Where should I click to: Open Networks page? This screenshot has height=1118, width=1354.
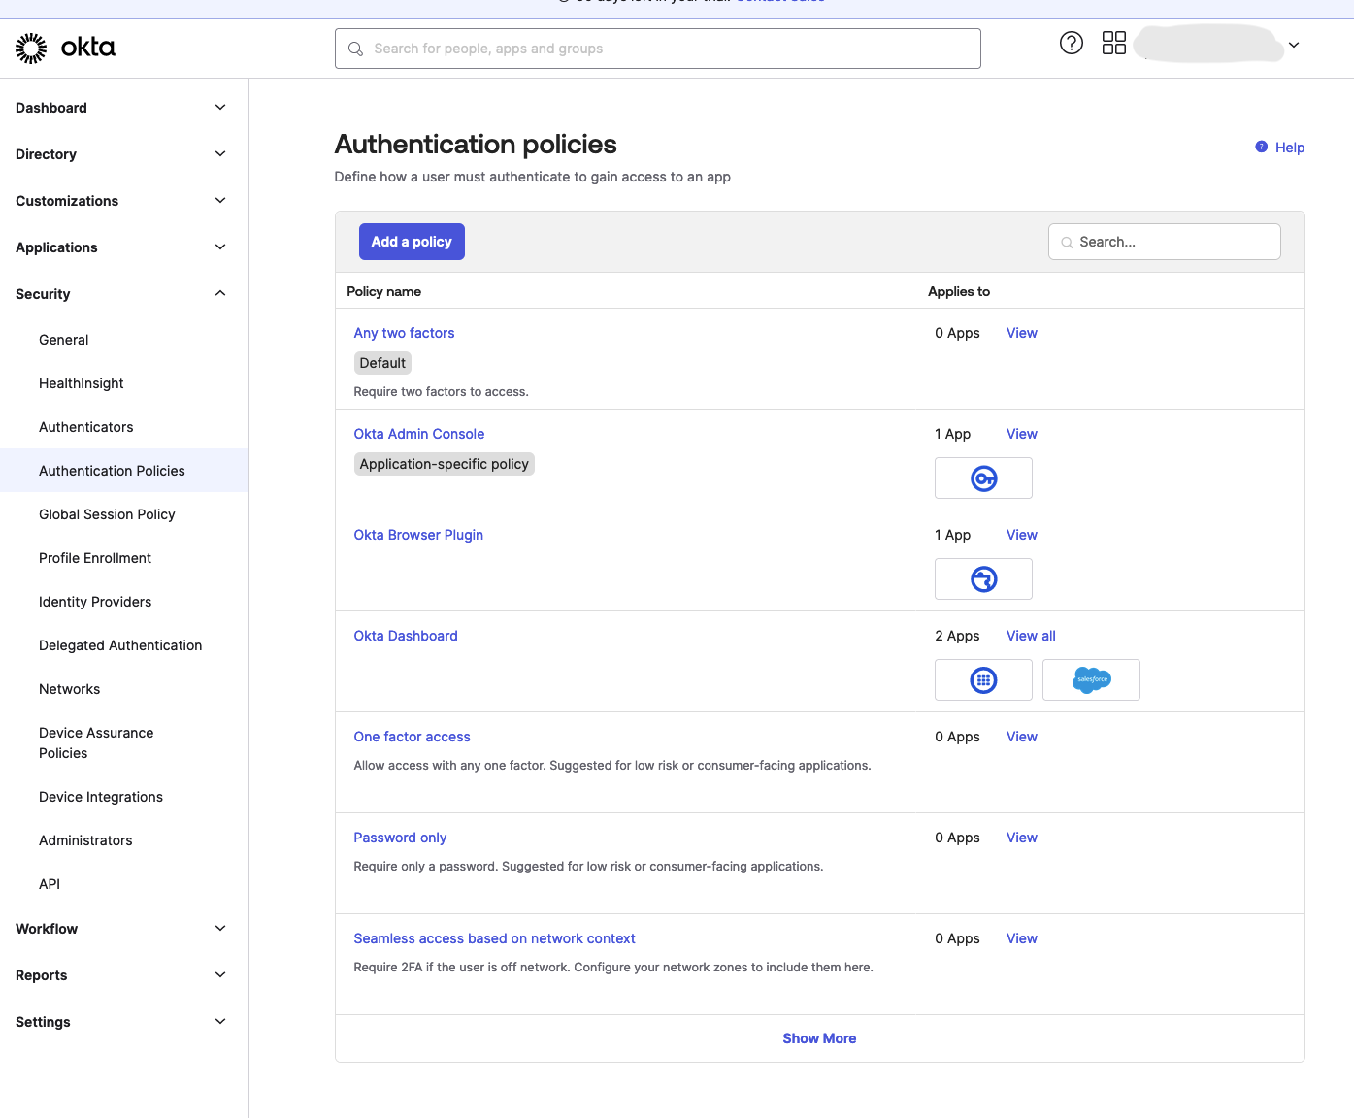pyautogui.click(x=70, y=689)
